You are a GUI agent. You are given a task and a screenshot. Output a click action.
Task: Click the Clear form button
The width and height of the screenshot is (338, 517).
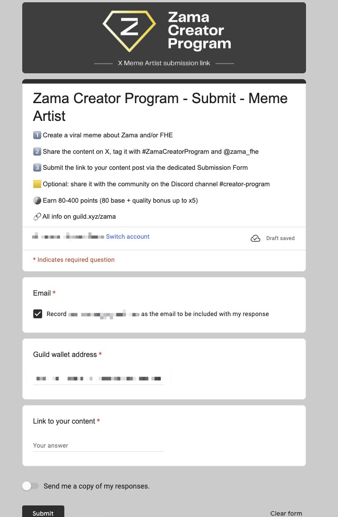click(286, 513)
